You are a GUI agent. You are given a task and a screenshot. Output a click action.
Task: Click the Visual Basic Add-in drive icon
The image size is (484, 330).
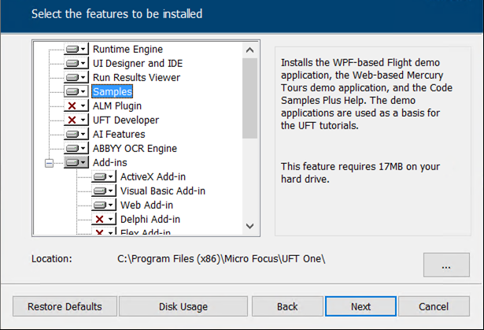tap(100, 191)
